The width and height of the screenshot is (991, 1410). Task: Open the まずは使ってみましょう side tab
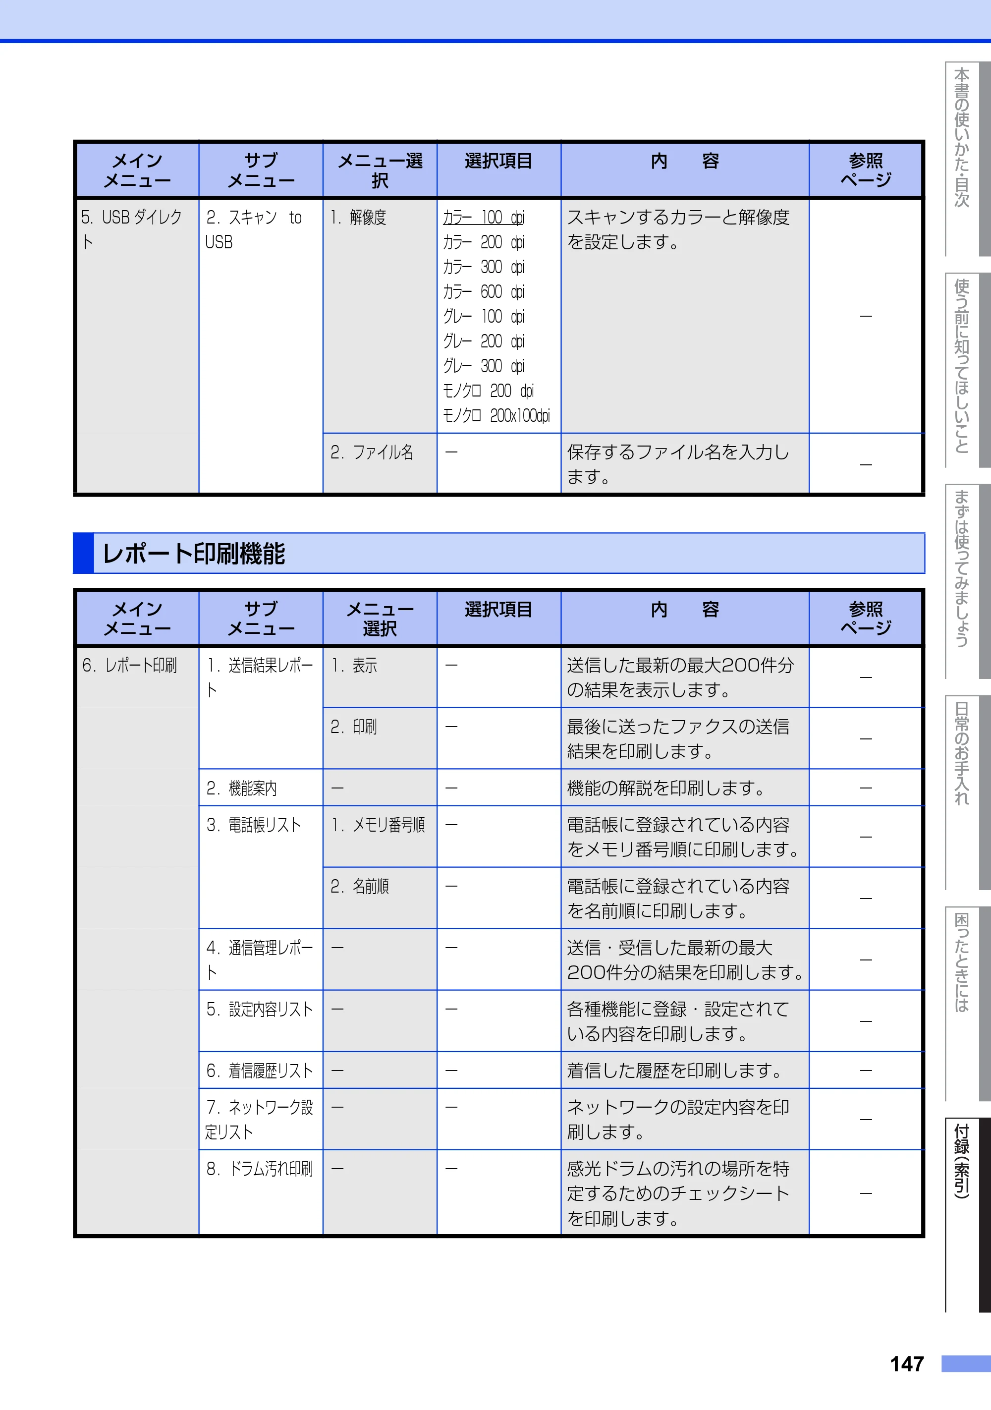pos(967,581)
